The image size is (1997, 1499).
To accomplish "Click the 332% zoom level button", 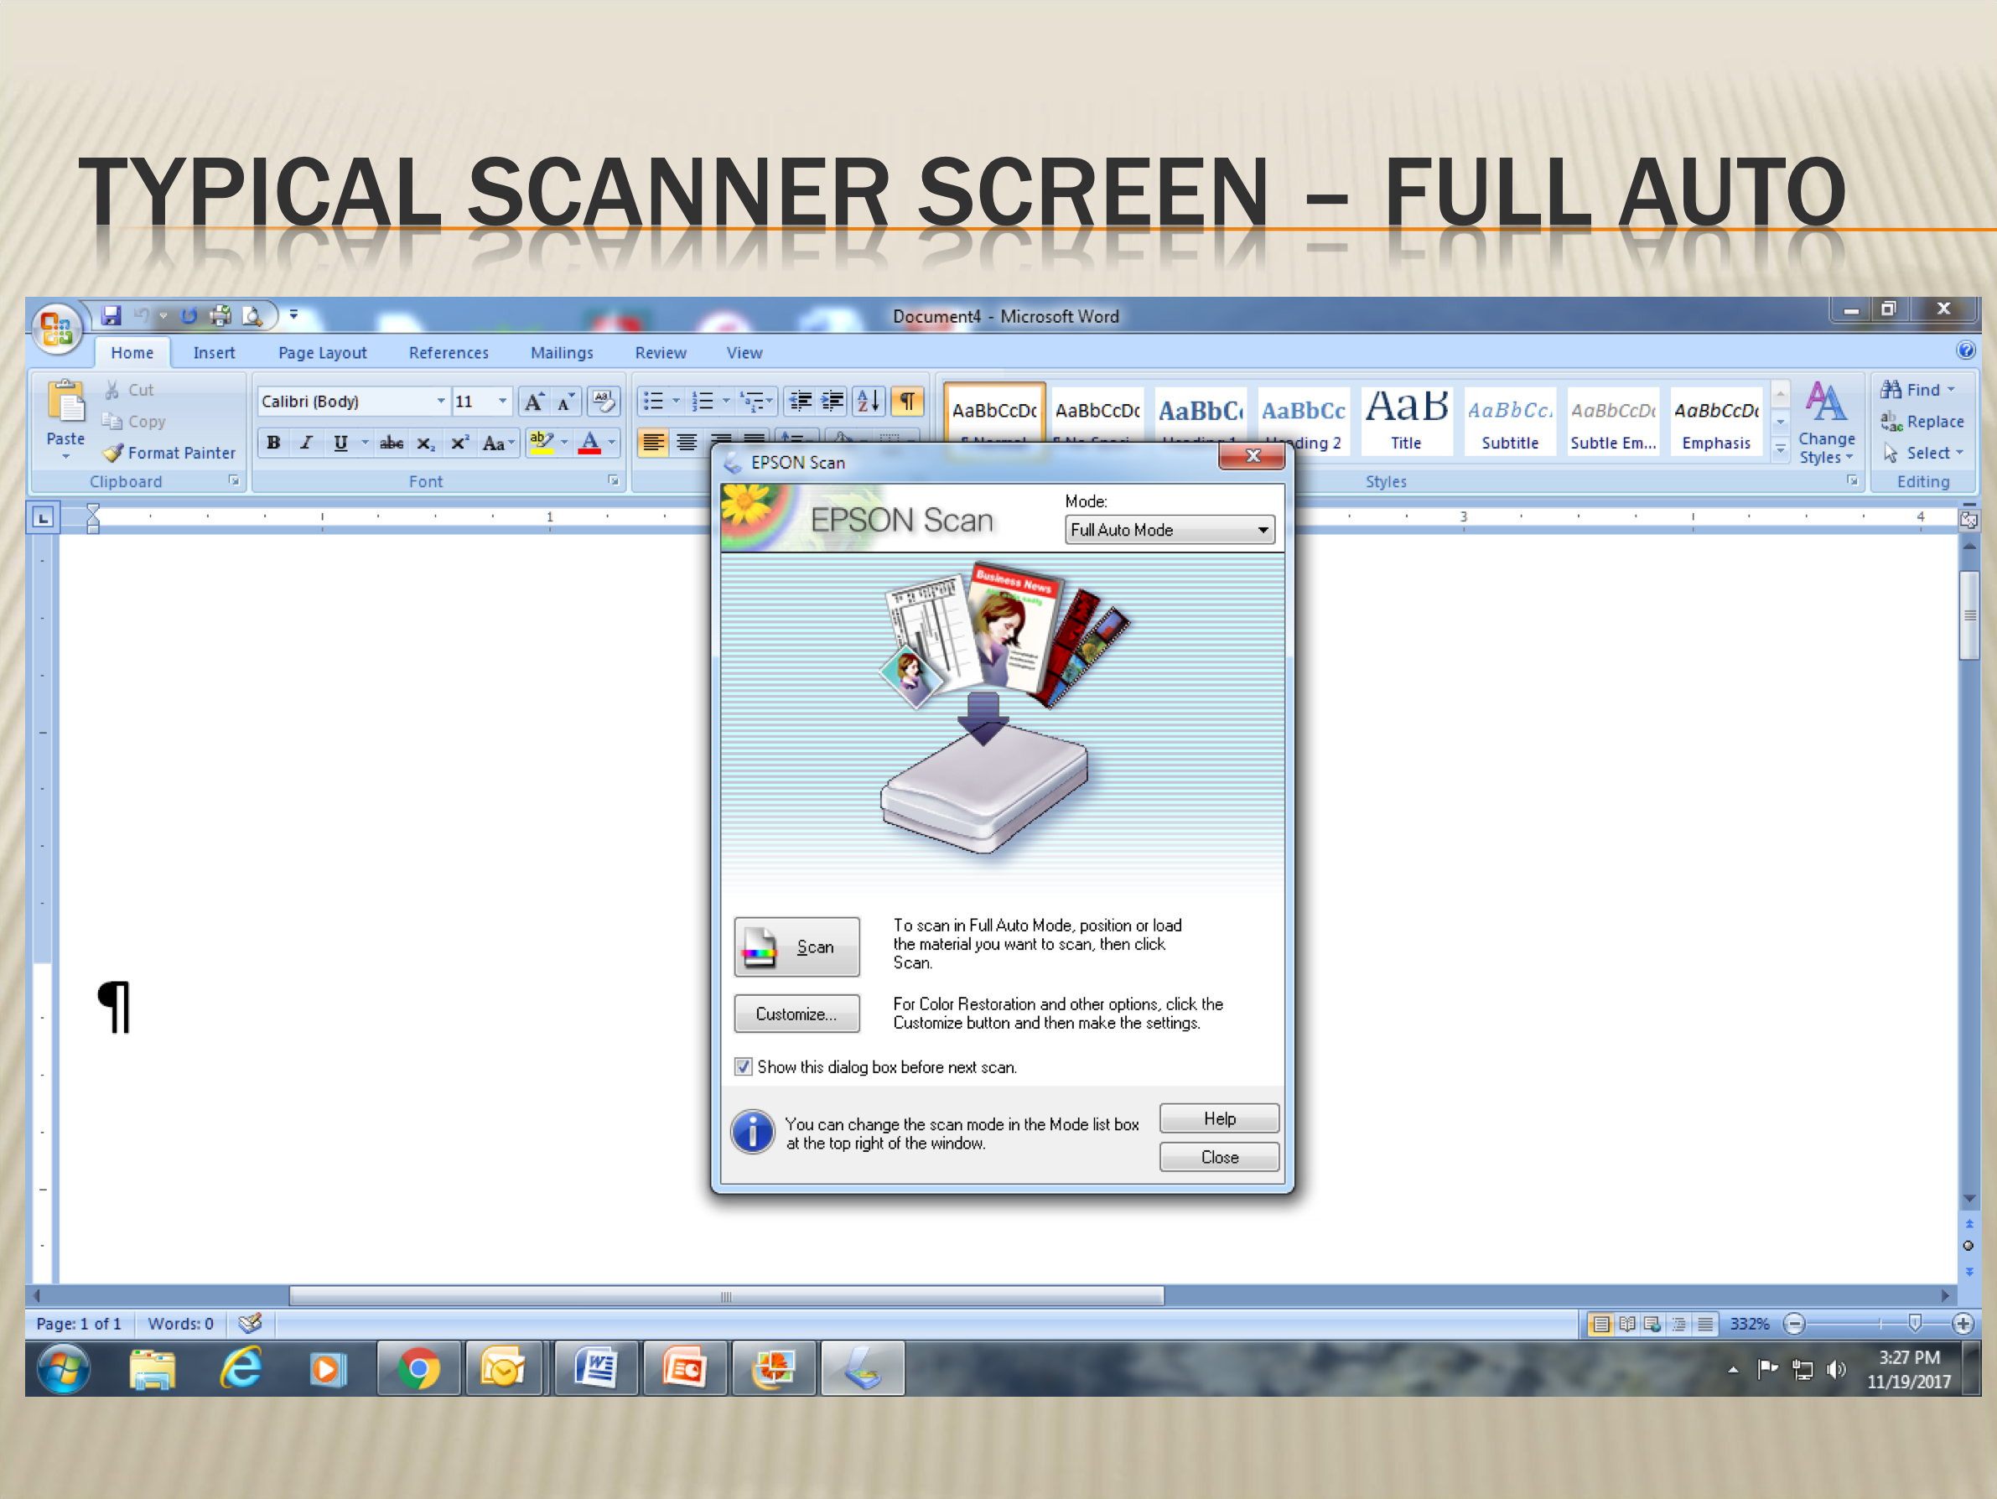I will [x=1749, y=1324].
